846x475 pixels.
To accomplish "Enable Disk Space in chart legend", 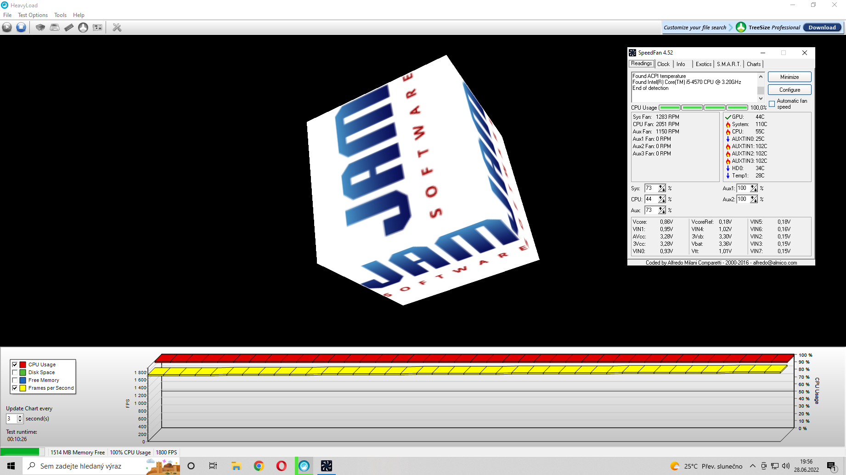I will 15,373.
